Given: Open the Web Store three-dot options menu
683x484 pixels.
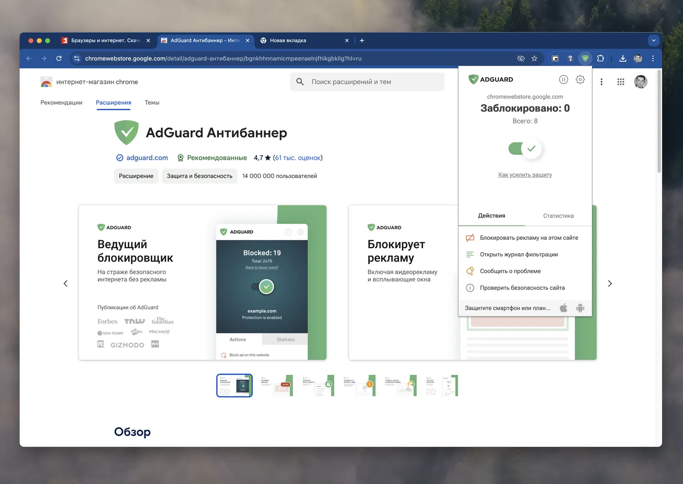Looking at the screenshot, I should pyautogui.click(x=601, y=82).
